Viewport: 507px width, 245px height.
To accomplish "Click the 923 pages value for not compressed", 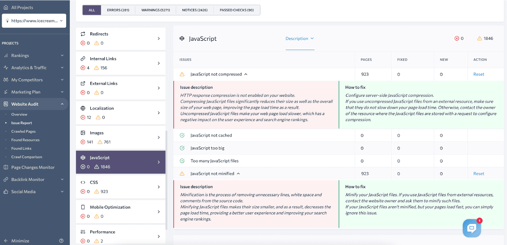I will pyautogui.click(x=365, y=74).
